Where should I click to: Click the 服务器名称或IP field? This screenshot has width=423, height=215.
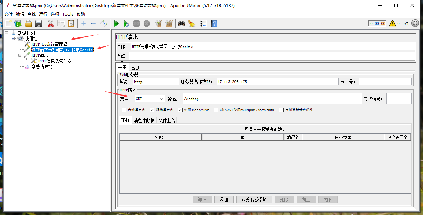[x=277, y=82]
